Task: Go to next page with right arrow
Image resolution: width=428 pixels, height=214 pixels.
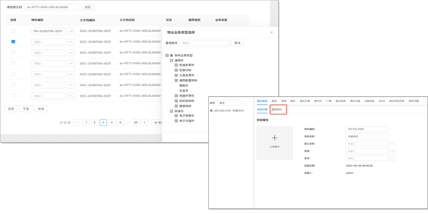Action: coord(144,122)
